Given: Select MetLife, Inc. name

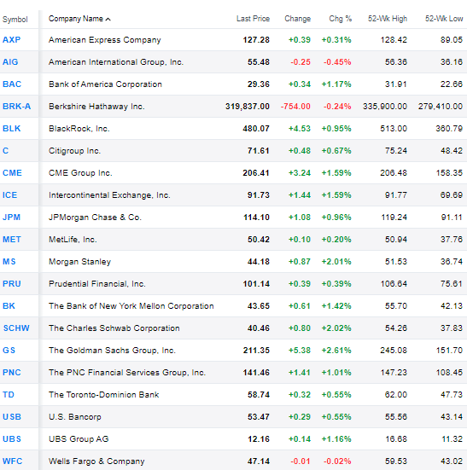Looking at the screenshot, I should (73, 240).
